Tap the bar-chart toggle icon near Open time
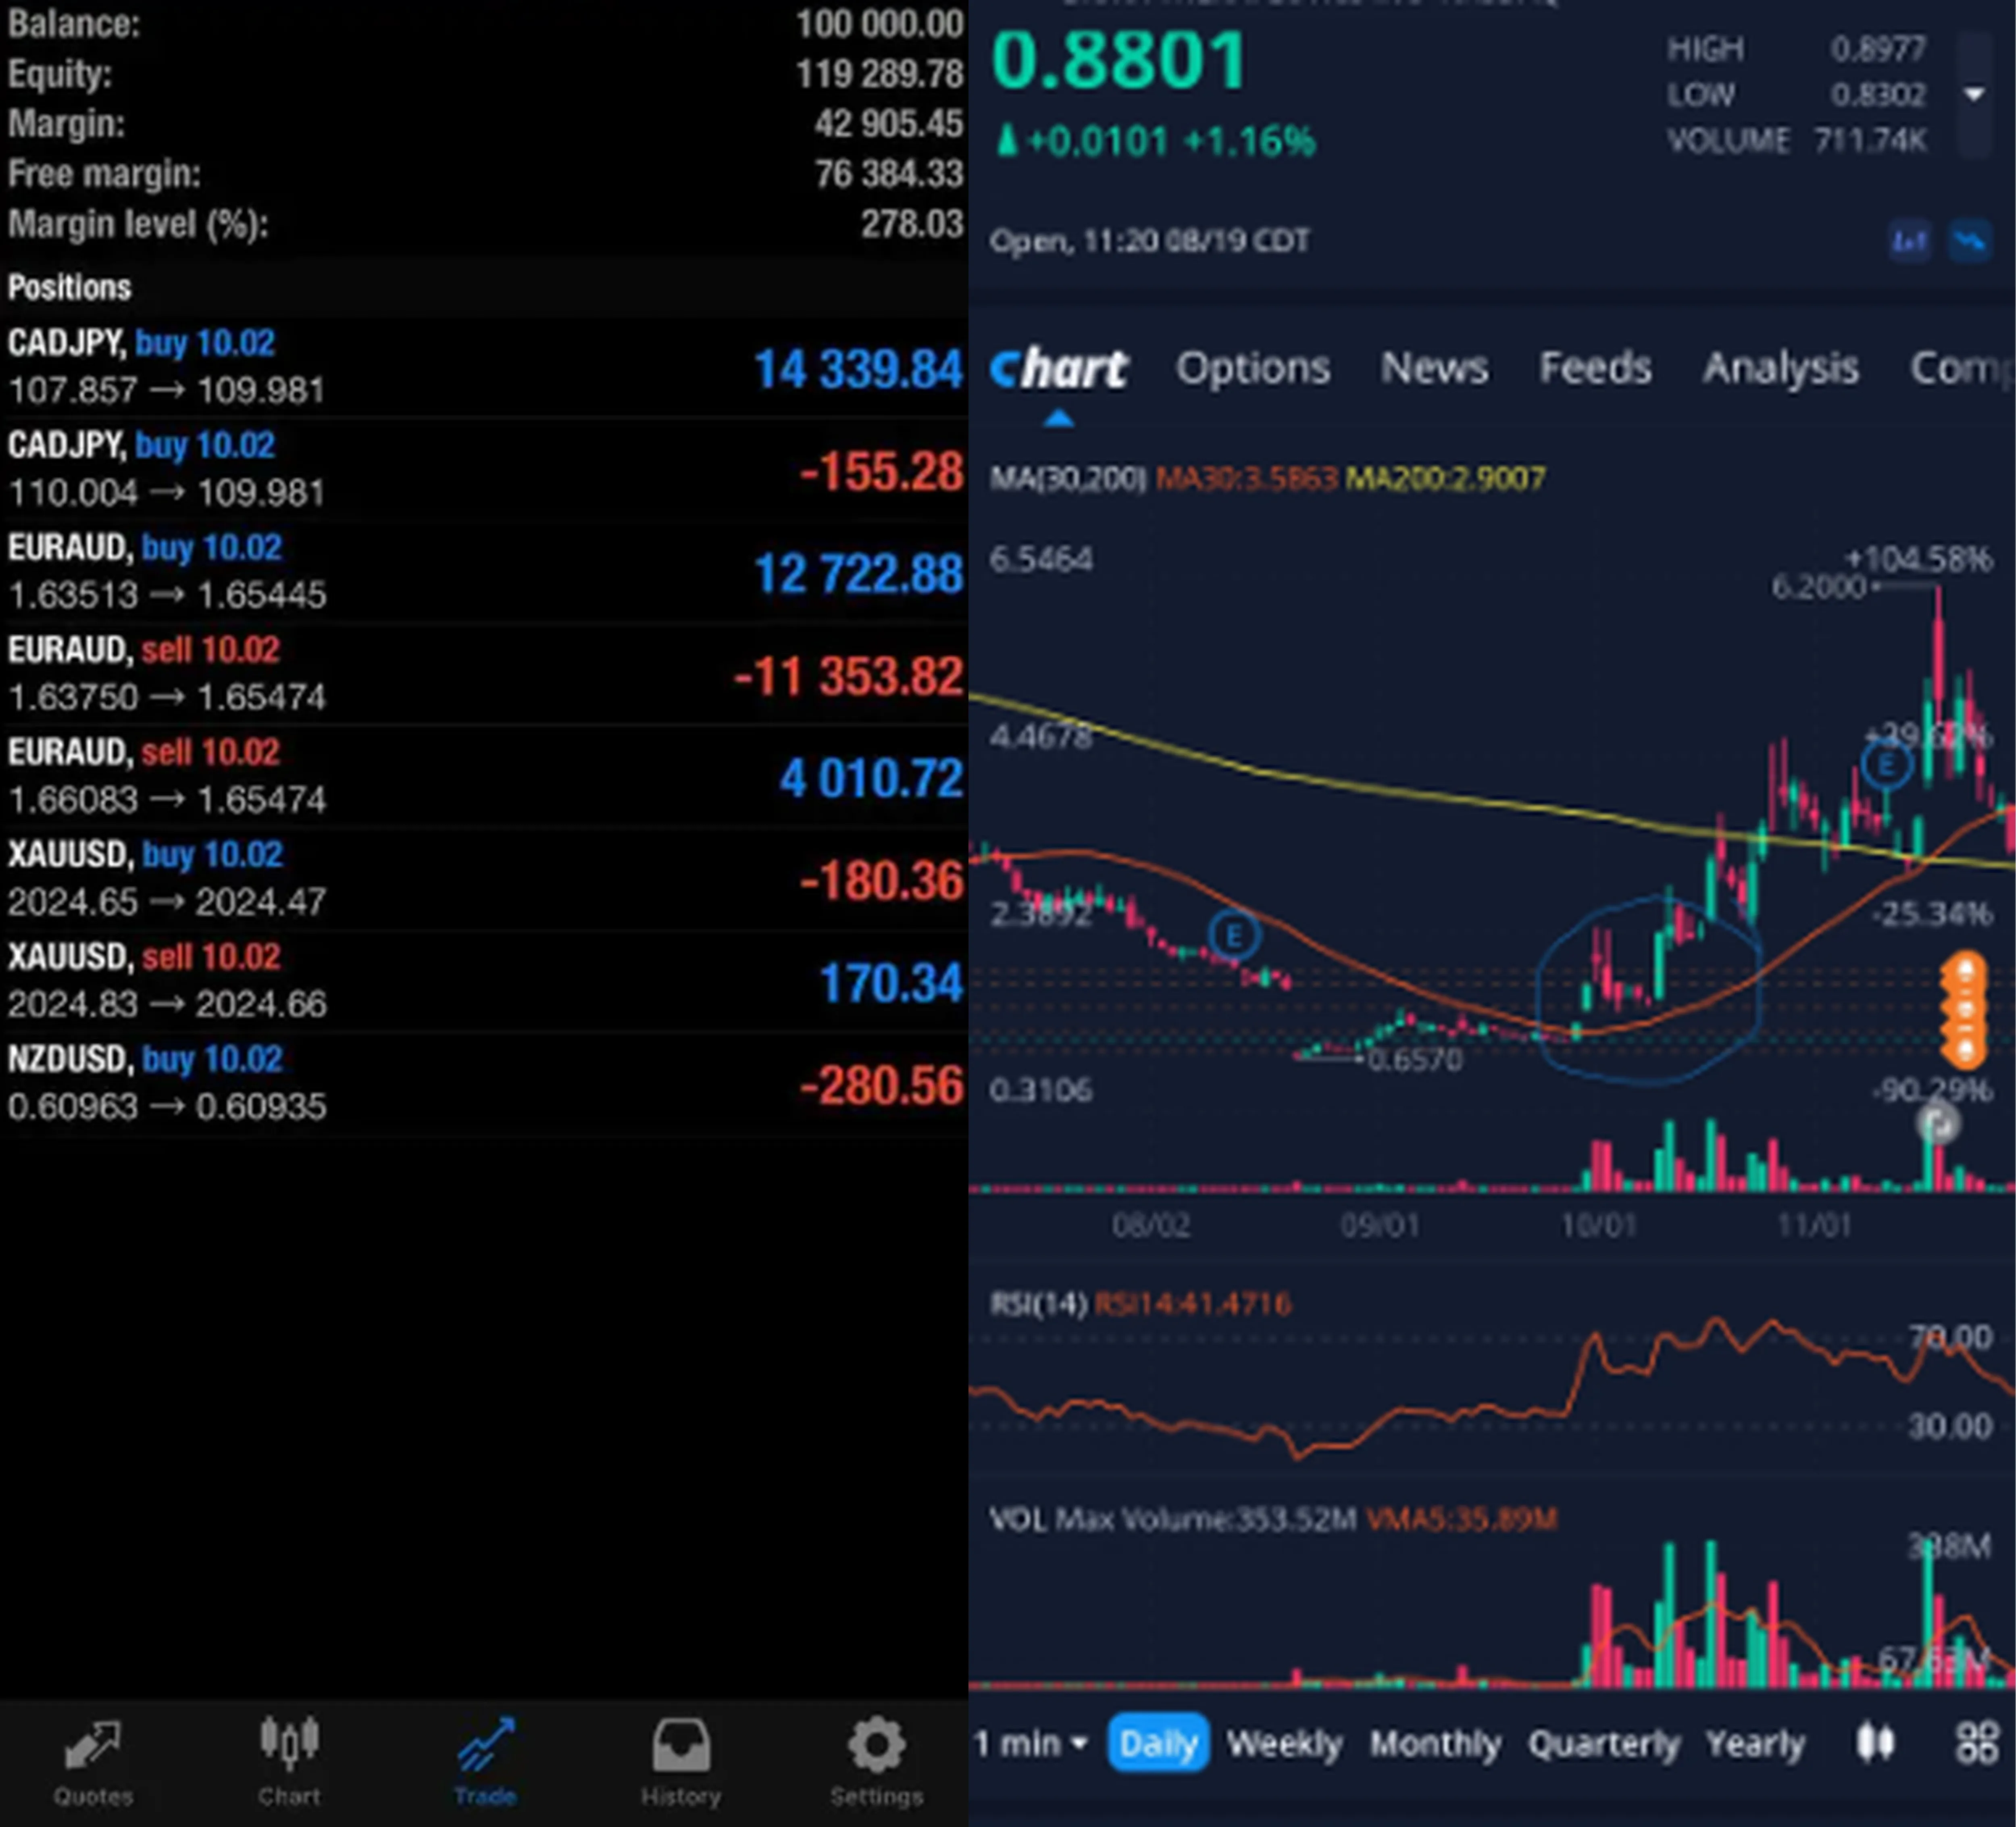Viewport: 2016px width, 1827px height. coord(1909,241)
